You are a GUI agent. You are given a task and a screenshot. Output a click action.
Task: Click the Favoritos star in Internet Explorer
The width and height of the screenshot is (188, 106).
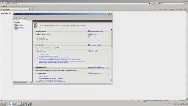click(x=1, y=6)
